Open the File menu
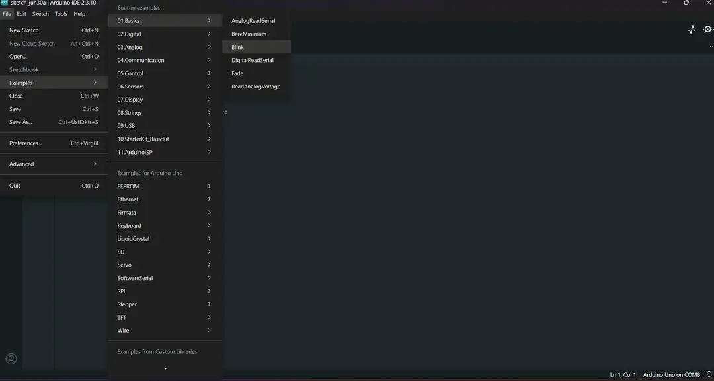This screenshot has height=381, width=714. click(x=7, y=14)
